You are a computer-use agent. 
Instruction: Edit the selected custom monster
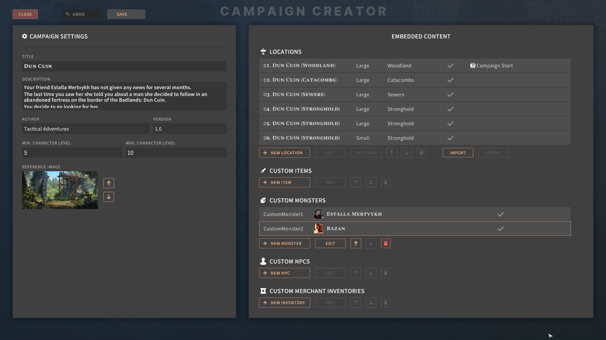330,243
